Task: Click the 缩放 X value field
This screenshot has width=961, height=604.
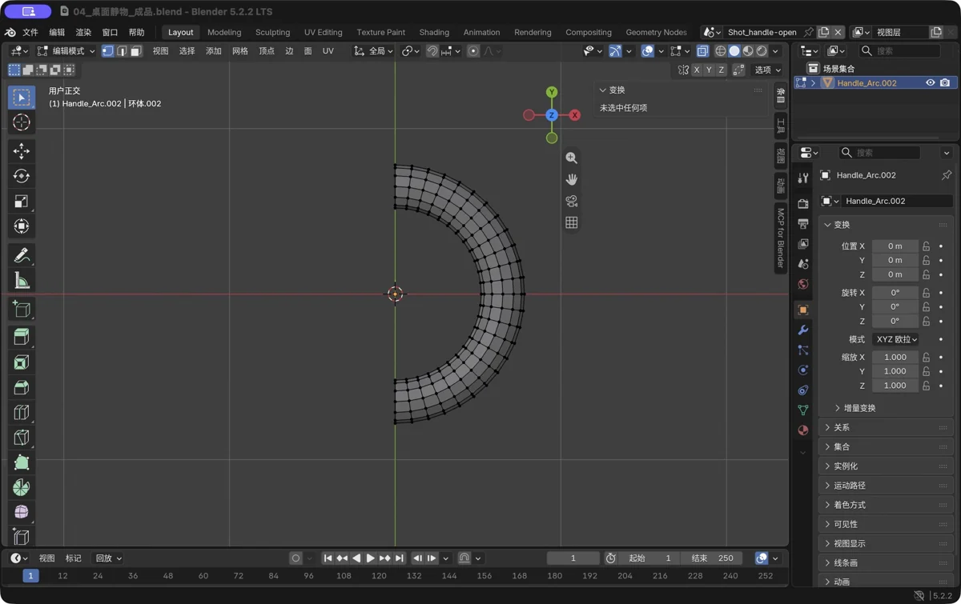Action: (x=895, y=358)
